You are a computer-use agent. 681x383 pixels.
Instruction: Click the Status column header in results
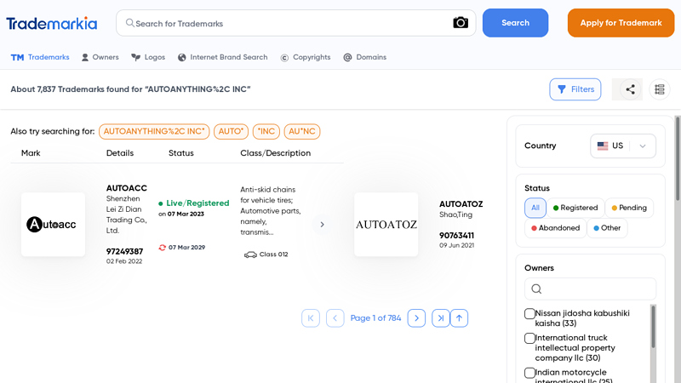pos(181,153)
